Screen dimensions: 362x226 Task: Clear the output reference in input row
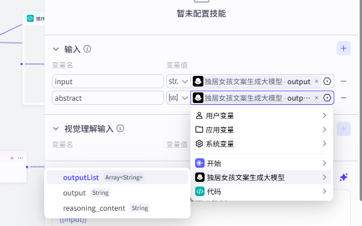click(x=317, y=81)
